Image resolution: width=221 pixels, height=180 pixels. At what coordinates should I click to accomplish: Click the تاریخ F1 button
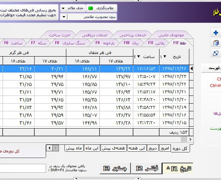[178, 168]
